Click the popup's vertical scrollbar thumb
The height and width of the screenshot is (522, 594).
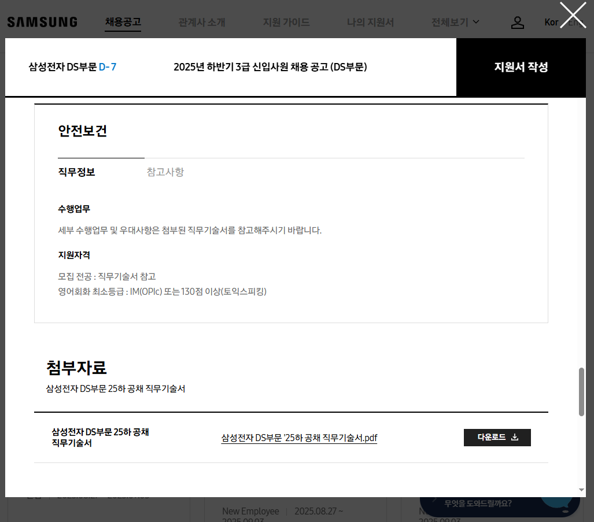581,392
